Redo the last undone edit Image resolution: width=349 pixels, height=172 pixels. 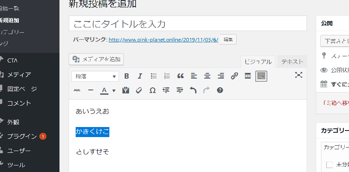coord(206,90)
